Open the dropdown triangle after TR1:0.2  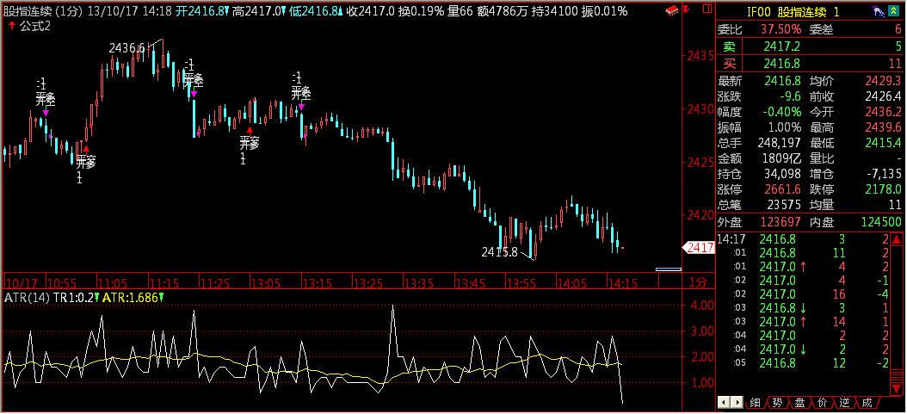pyautogui.click(x=97, y=297)
